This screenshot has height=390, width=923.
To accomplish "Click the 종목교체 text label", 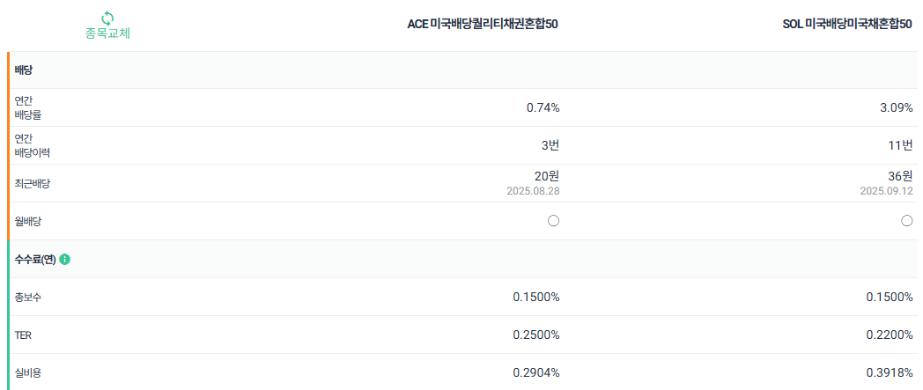I will (107, 33).
